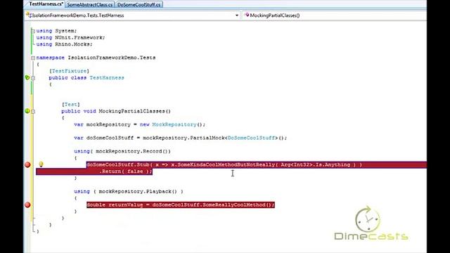450x253 pixels.
Task: Click the class icon in the navigation bar
Action: click(28, 15)
